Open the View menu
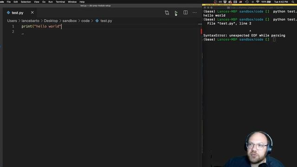Viewport: 297px width, 167px height. 37,2
